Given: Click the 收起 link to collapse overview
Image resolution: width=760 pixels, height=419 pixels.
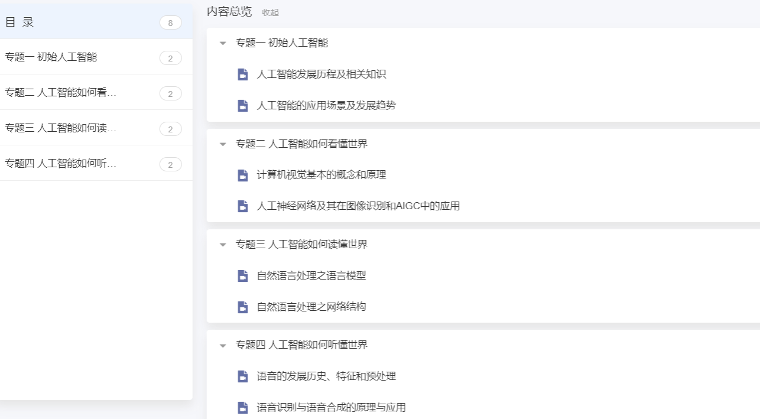Looking at the screenshot, I should click(x=270, y=12).
